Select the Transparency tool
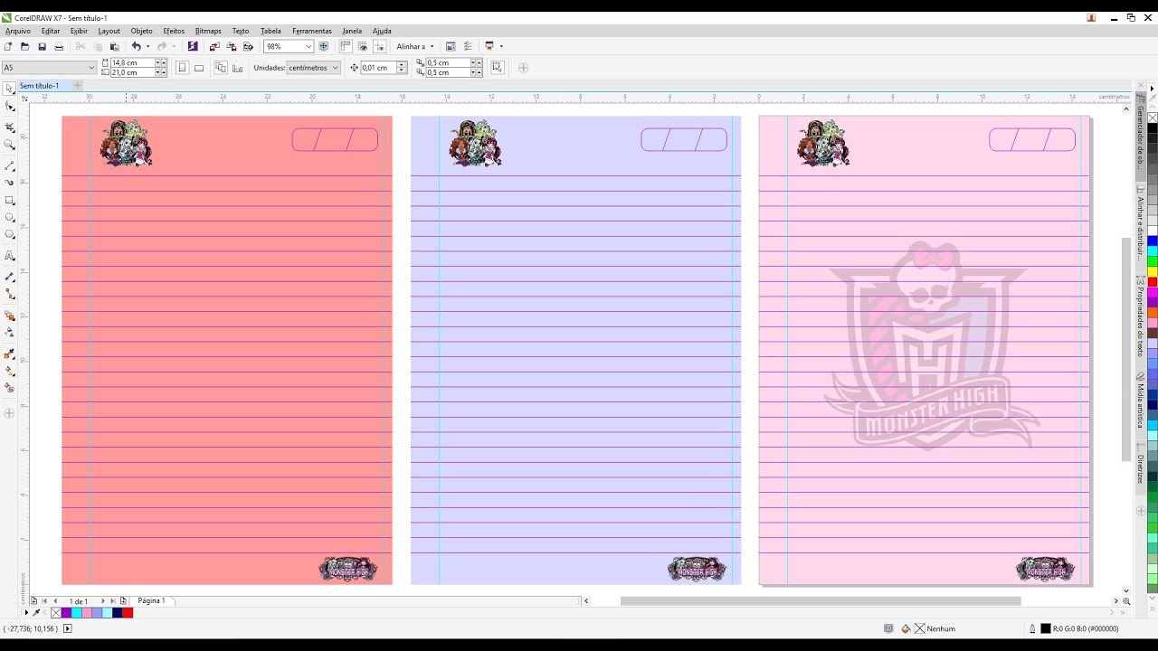The width and height of the screenshot is (1158, 651). (x=10, y=333)
